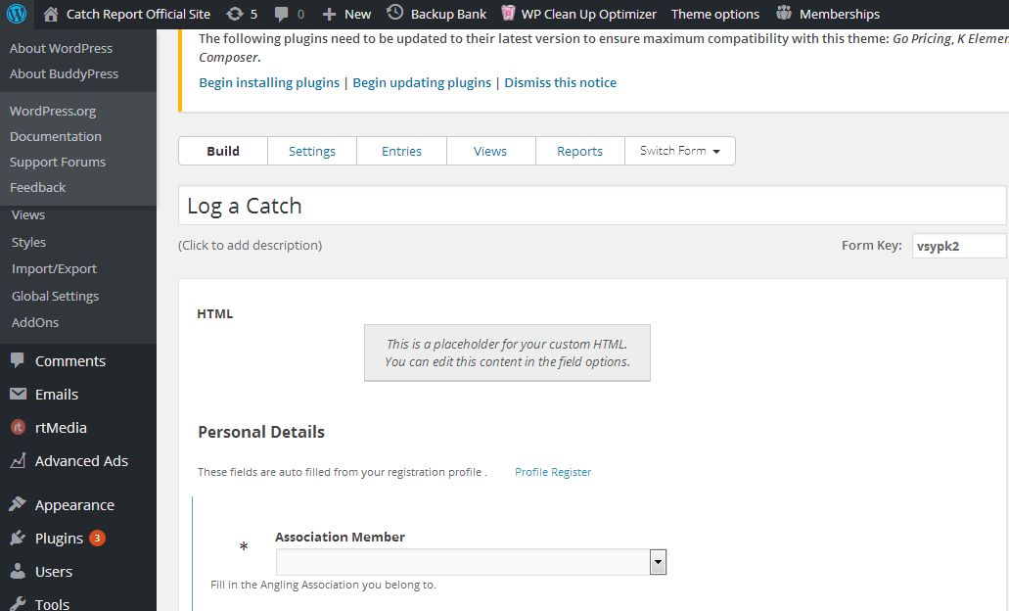
Task: Click the Profile Register link
Action: click(553, 472)
